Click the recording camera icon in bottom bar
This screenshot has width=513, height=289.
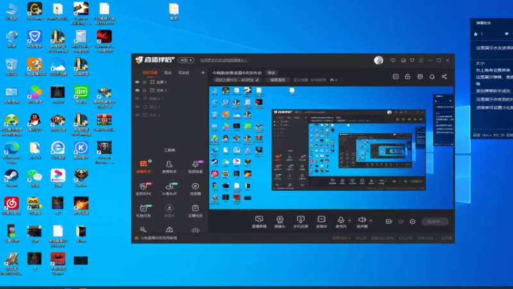[x=389, y=222]
